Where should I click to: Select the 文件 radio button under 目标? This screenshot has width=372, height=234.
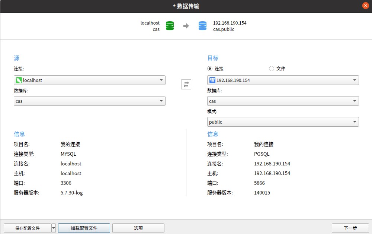(272, 69)
